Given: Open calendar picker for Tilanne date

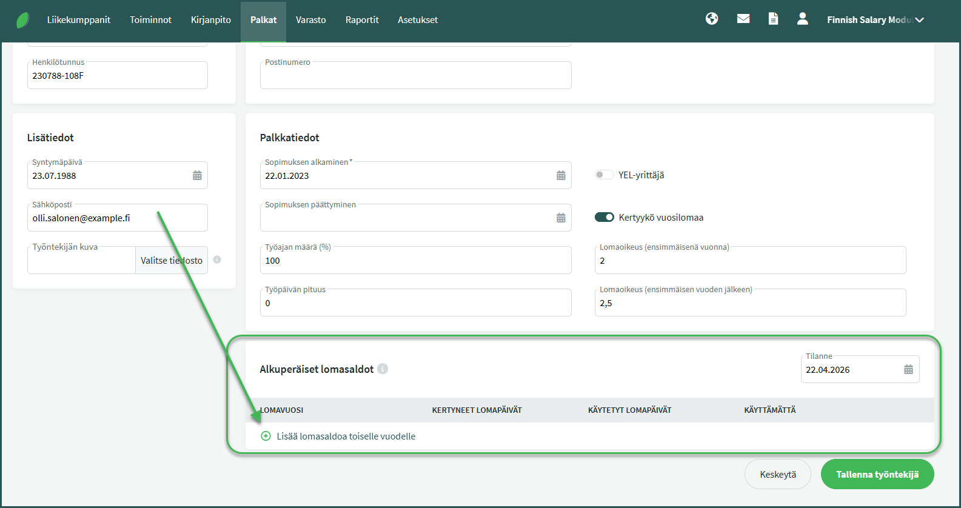Looking at the screenshot, I should coord(908,370).
